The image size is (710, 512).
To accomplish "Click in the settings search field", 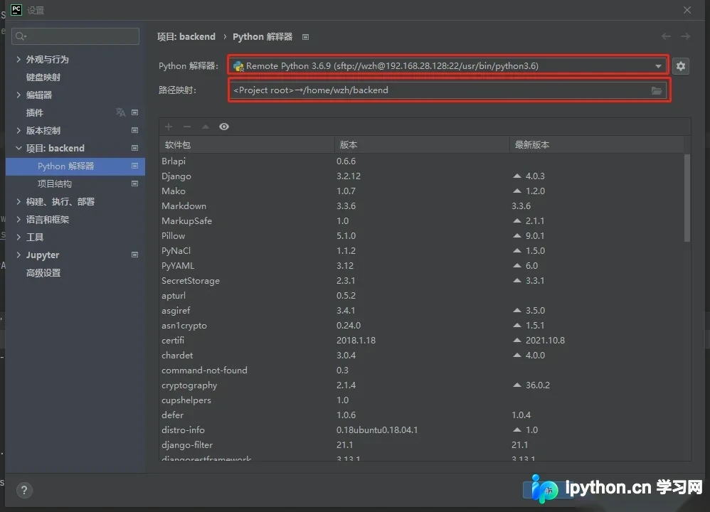I will [75, 36].
